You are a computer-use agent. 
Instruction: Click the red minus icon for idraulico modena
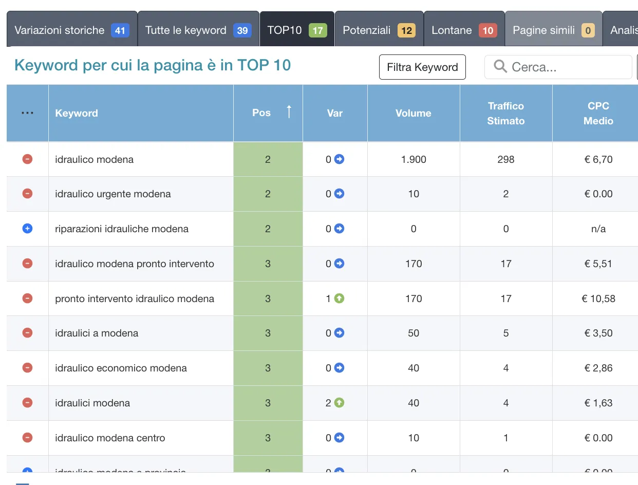click(x=28, y=159)
